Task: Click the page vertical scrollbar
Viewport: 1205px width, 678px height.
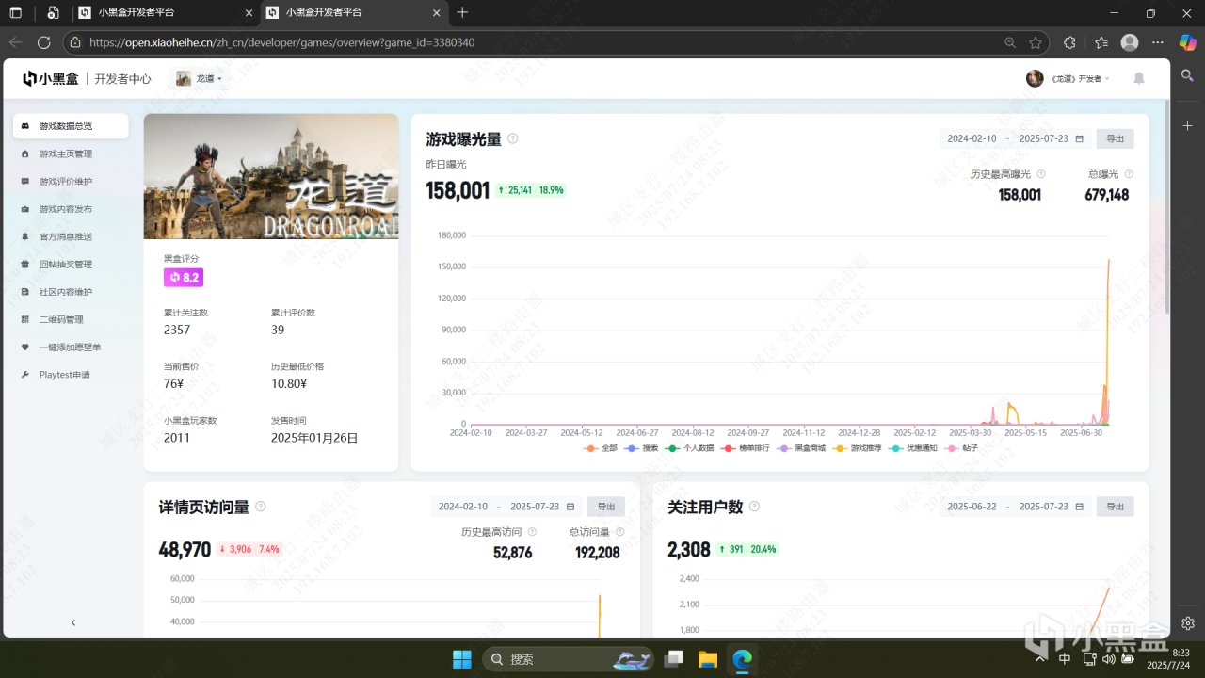Action: coord(1168,207)
